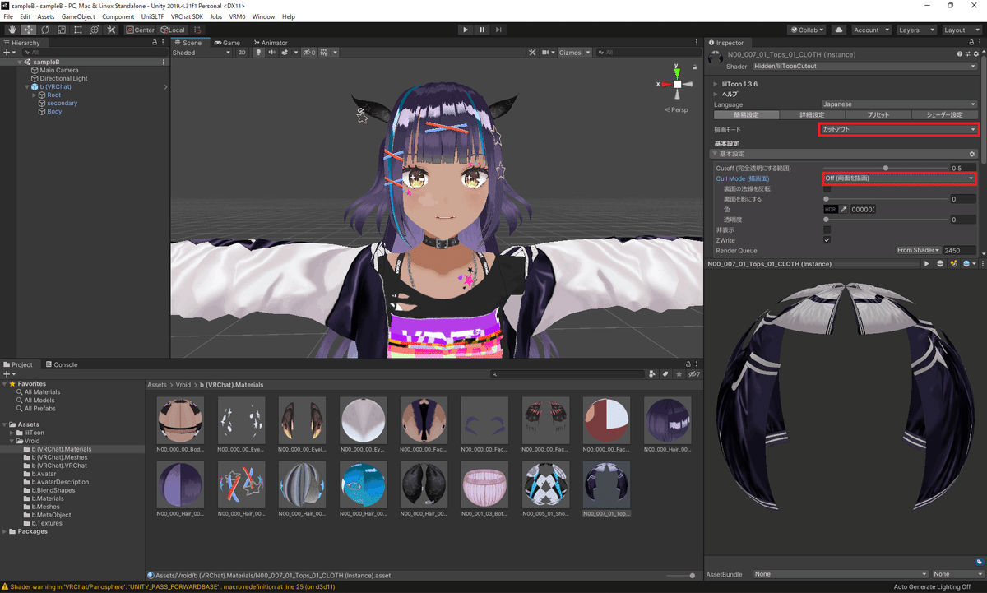The image size is (987, 593).
Task: Click the Project search by label icon
Action: coord(665,374)
